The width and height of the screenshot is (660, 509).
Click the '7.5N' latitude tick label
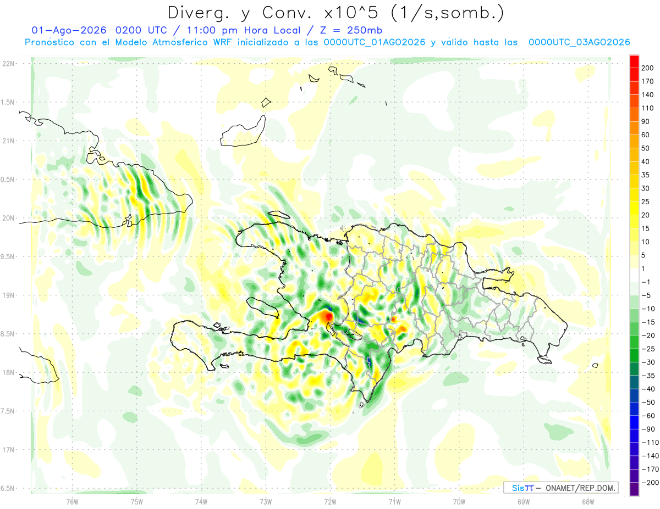click(x=8, y=411)
